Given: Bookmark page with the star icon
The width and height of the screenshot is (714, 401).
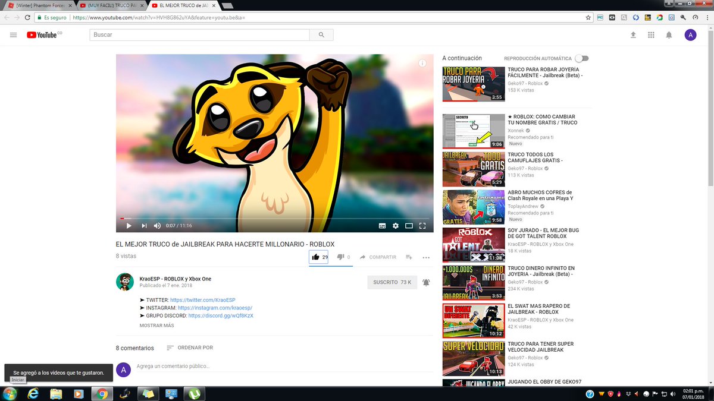Looking at the screenshot, I should [588, 18].
